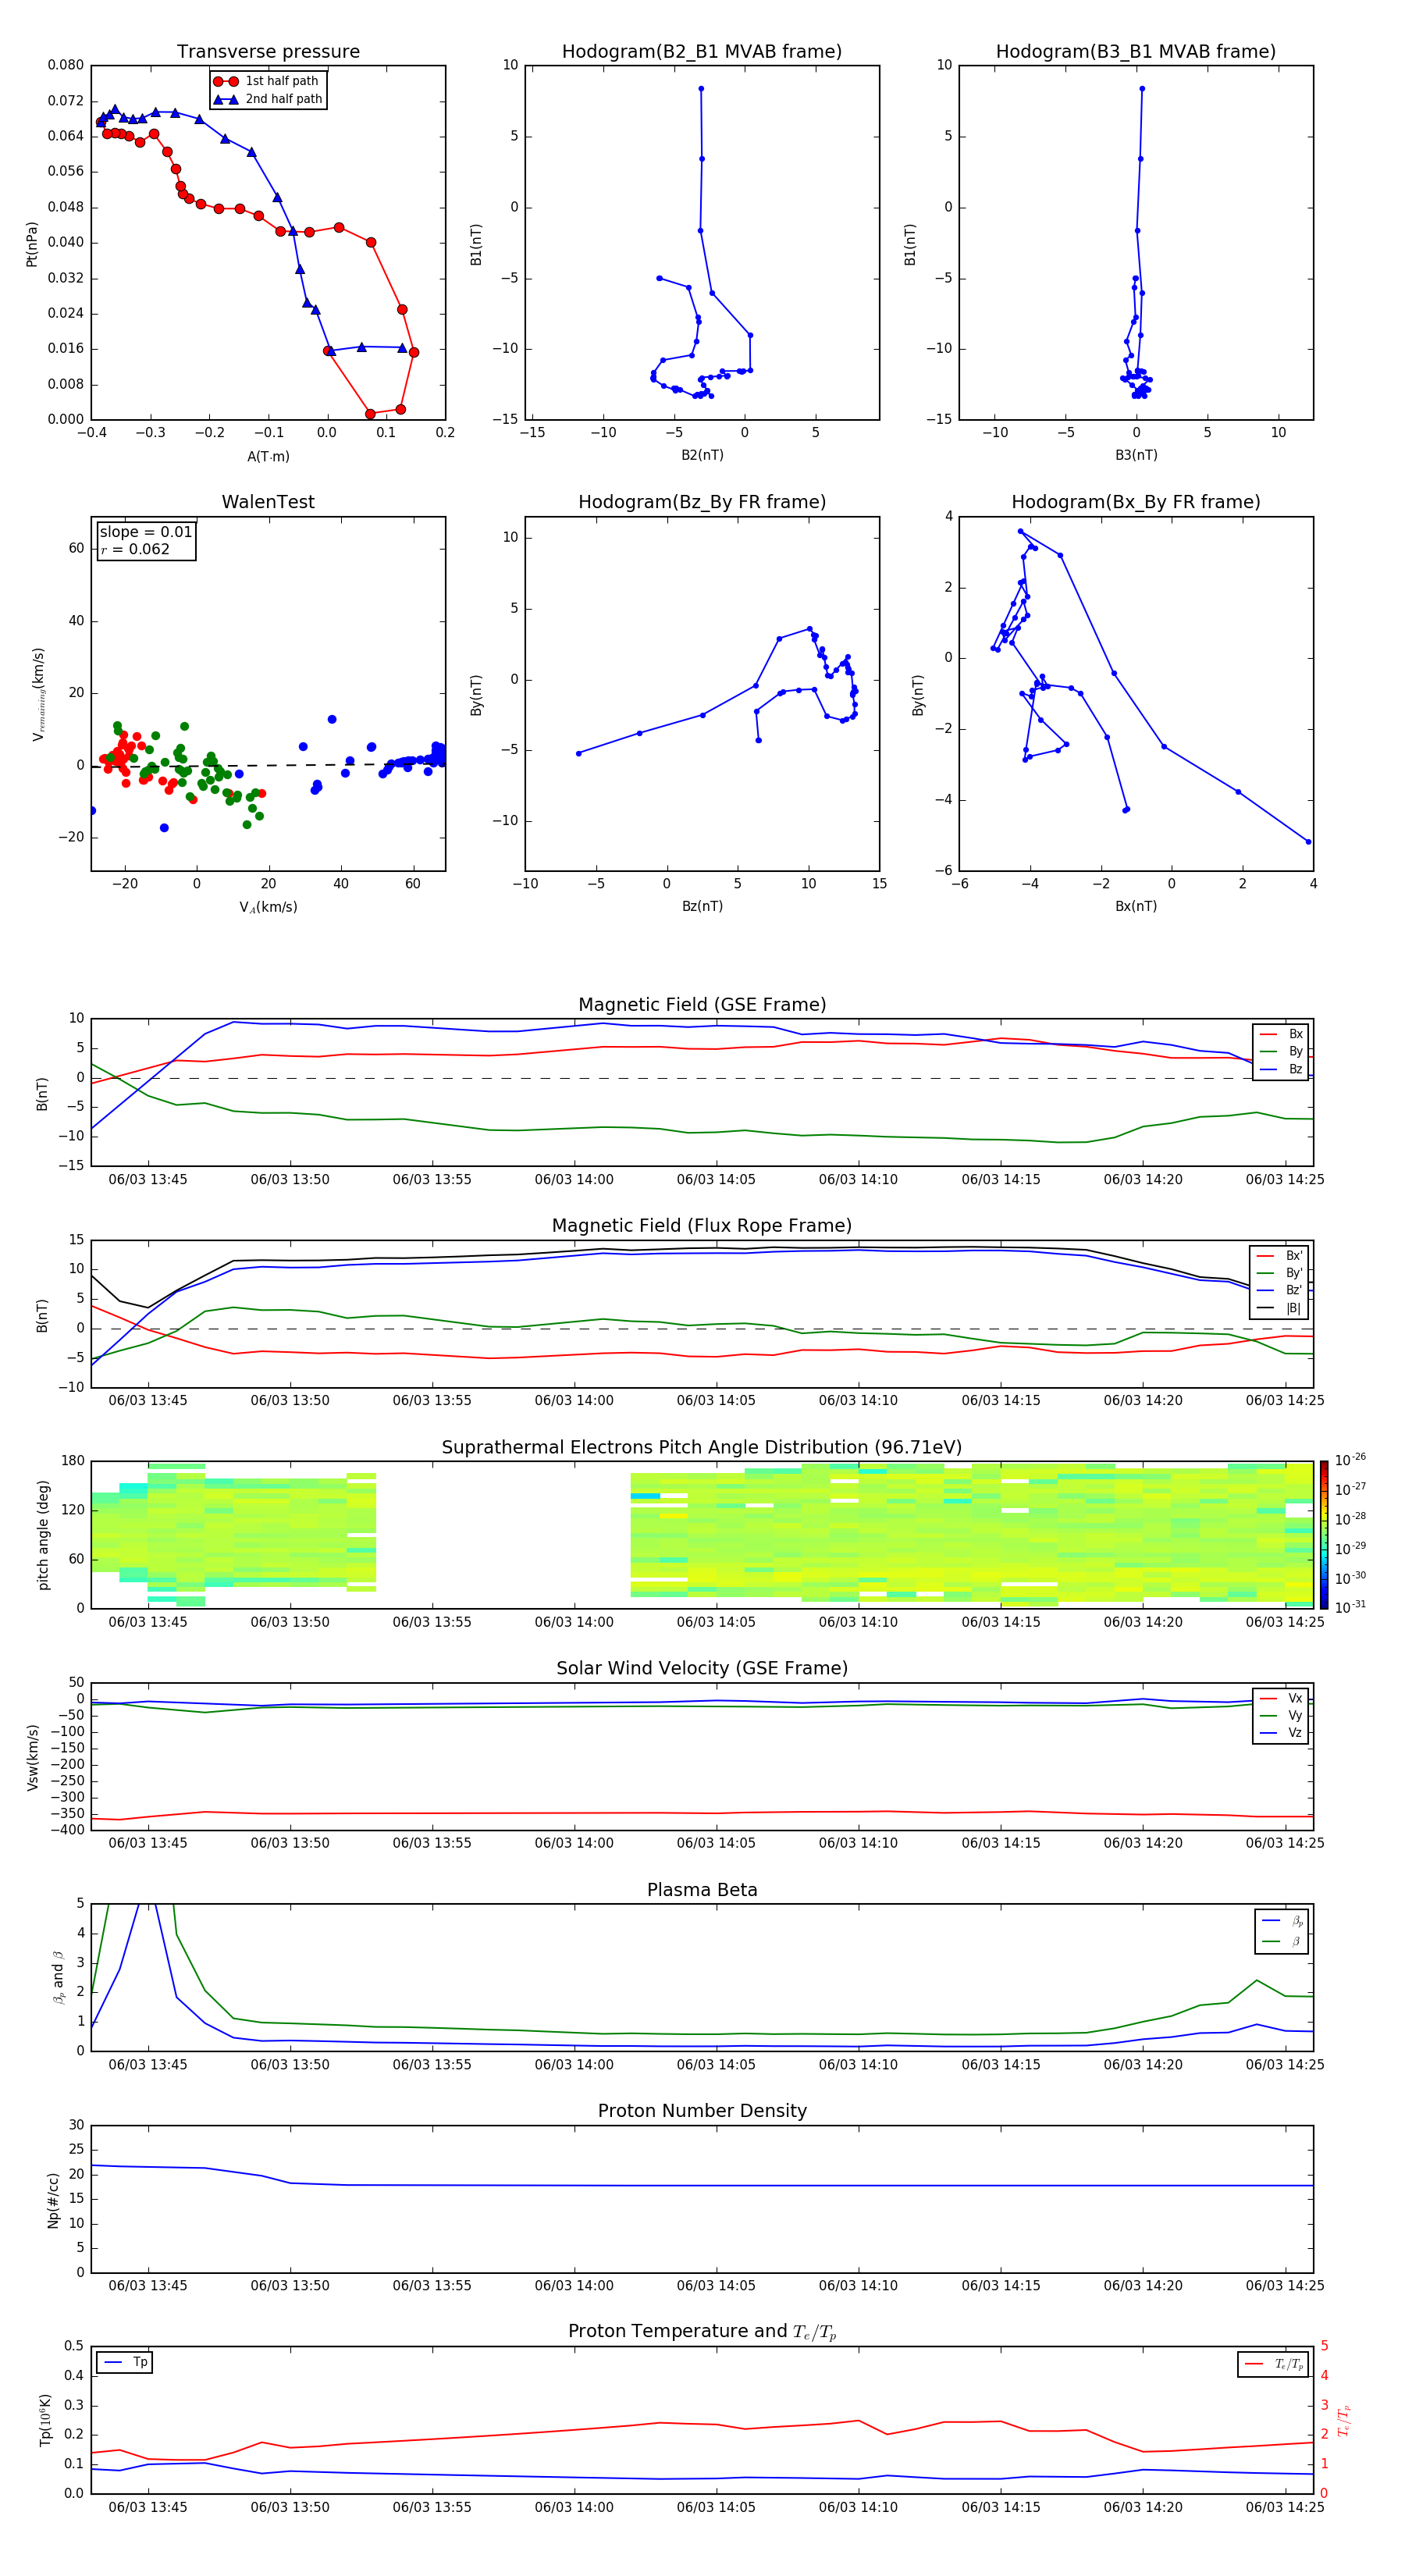
Task: Click 'A(T·m)' axis label
Action: [268, 456]
